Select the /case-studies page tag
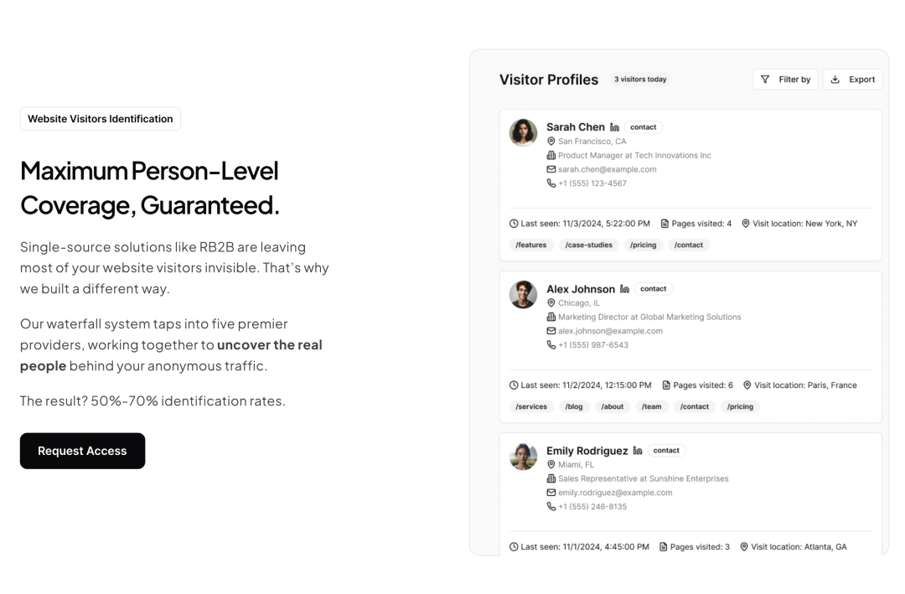This screenshot has height=594, width=905. 589,245
